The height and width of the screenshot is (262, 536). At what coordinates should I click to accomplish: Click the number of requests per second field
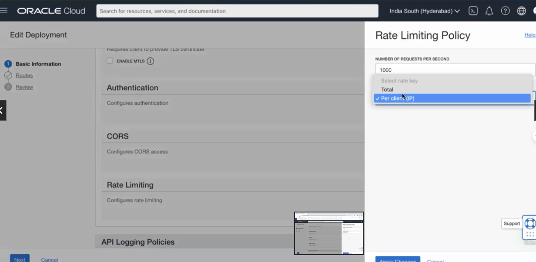(455, 70)
